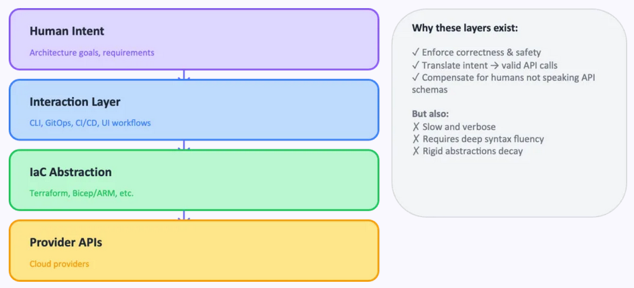Click the Architecture goals, requirements subtitle
This screenshot has width=634, height=288.
[x=92, y=53]
